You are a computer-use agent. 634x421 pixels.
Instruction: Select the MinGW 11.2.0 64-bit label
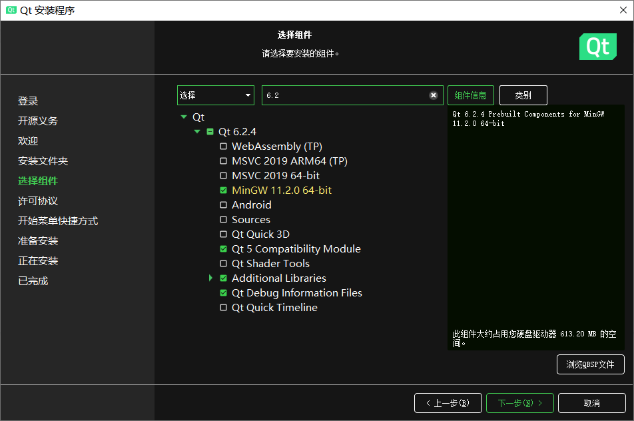click(x=282, y=190)
